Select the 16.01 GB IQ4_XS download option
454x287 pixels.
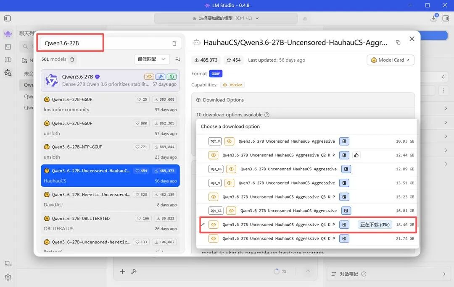click(x=307, y=211)
